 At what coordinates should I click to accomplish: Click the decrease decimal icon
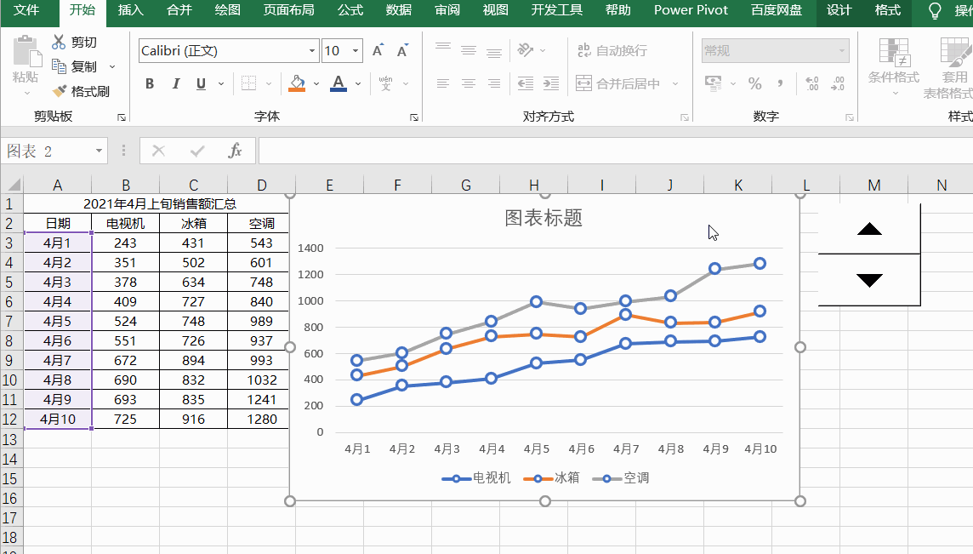(838, 83)
